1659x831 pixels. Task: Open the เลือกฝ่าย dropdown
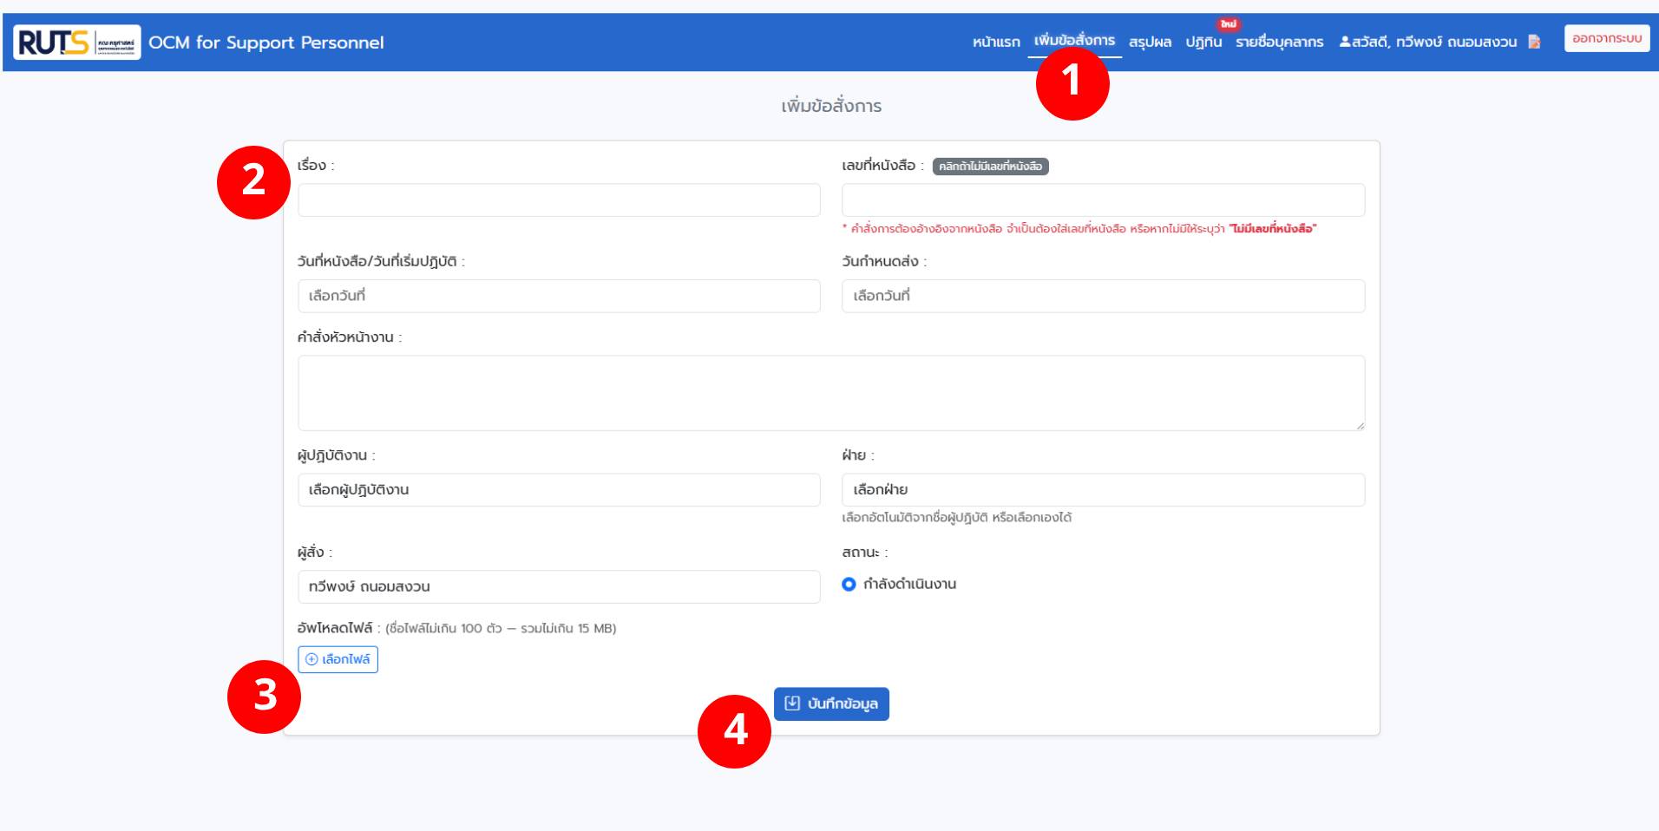[x=1103, y=490]
